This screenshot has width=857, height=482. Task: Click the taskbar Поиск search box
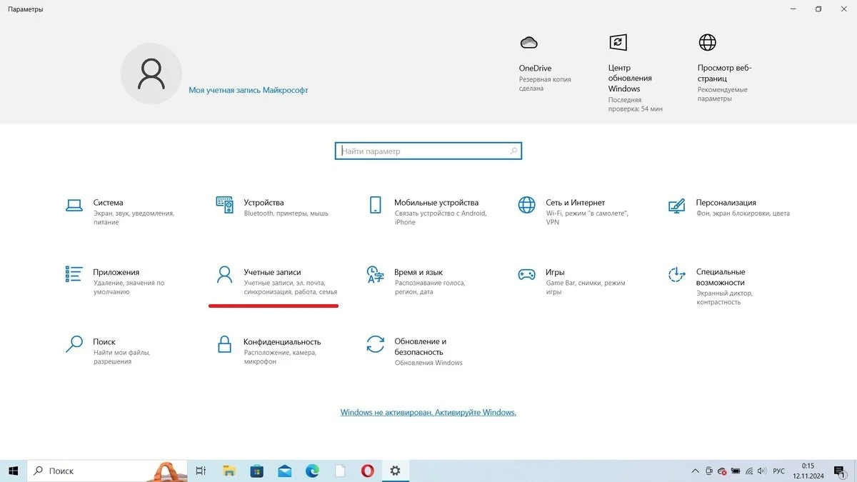107,471
